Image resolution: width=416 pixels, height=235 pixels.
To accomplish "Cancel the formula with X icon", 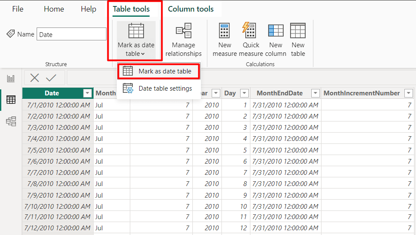I will click(34, 78).
